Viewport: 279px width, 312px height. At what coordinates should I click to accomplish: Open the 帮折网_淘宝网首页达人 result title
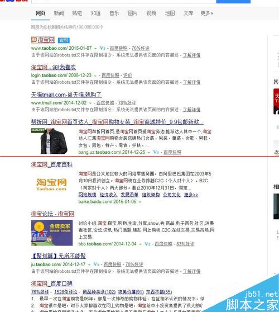pyautogui.click(x=117, y=122)
